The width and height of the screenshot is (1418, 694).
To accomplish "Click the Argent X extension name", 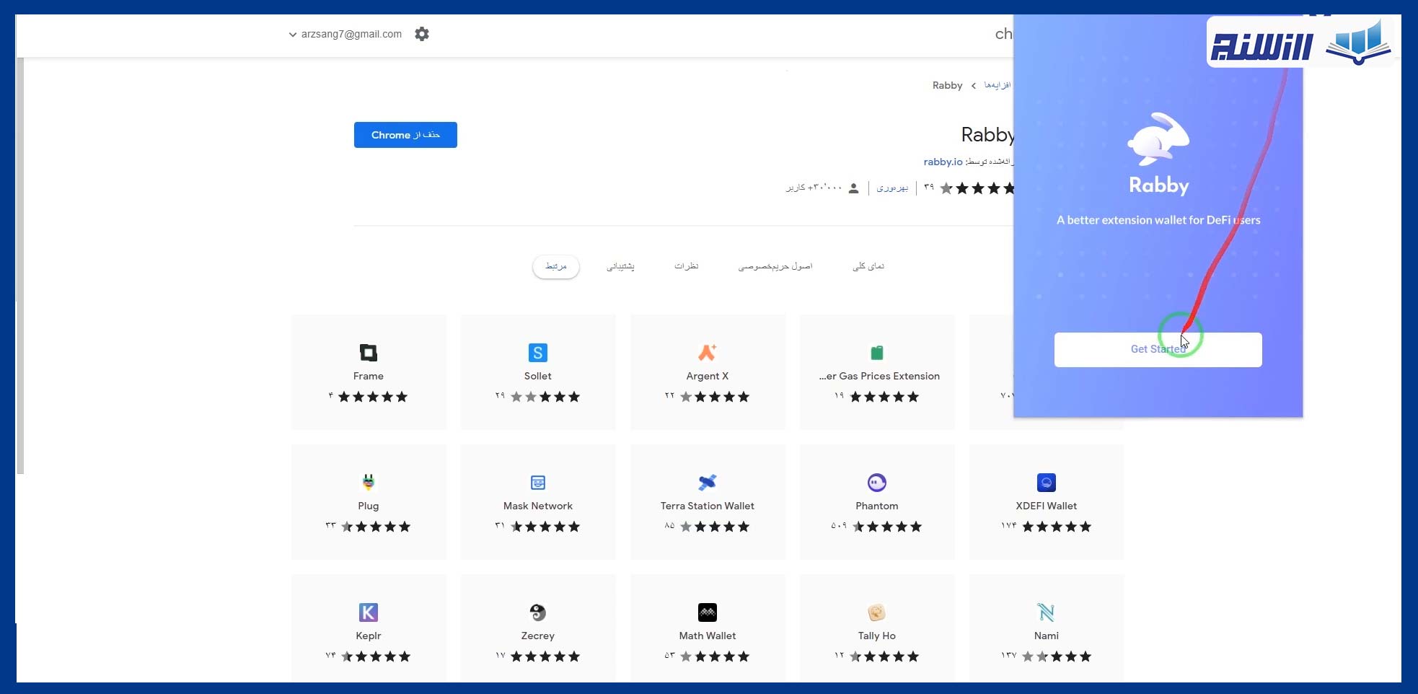I will tap(708, 376).
